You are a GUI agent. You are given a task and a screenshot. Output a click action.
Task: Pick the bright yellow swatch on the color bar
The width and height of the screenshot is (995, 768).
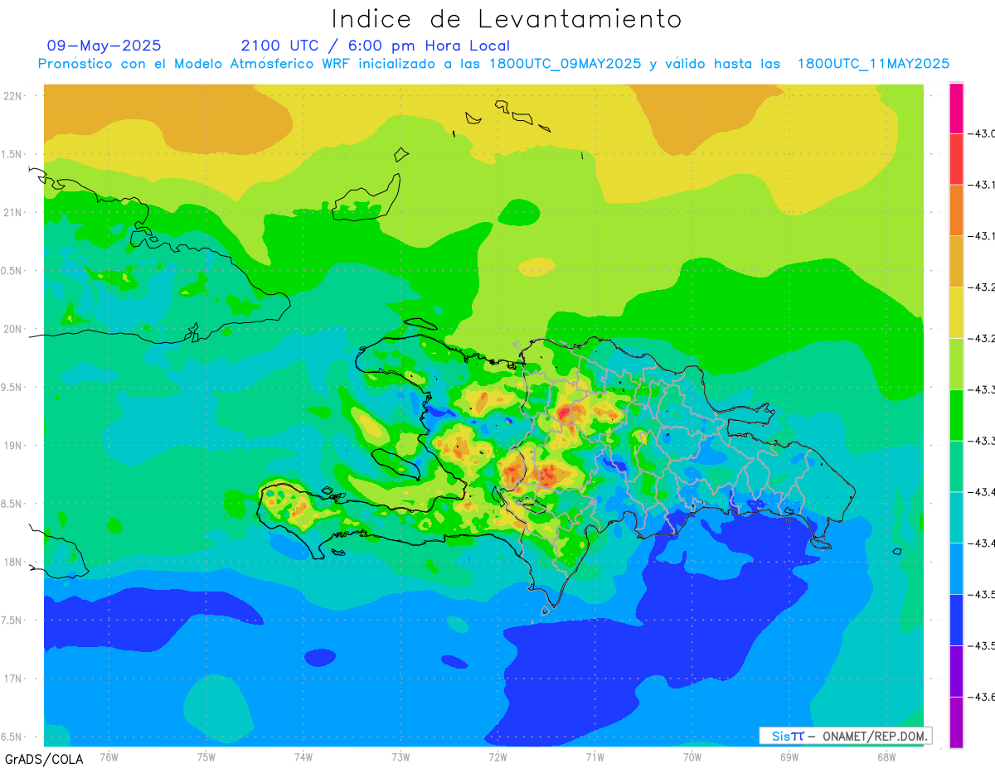[956, 312]
